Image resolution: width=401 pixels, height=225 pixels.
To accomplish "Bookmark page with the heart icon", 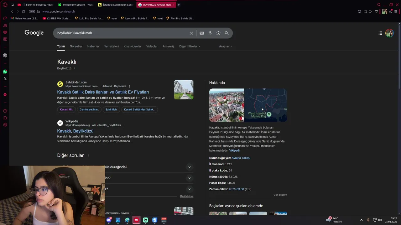I will (x=377, y=12).
